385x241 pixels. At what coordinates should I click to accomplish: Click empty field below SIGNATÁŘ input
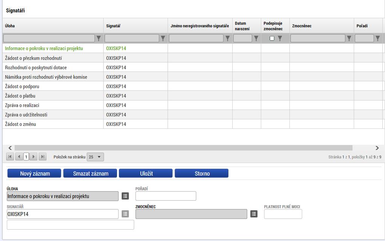(70, 225)
